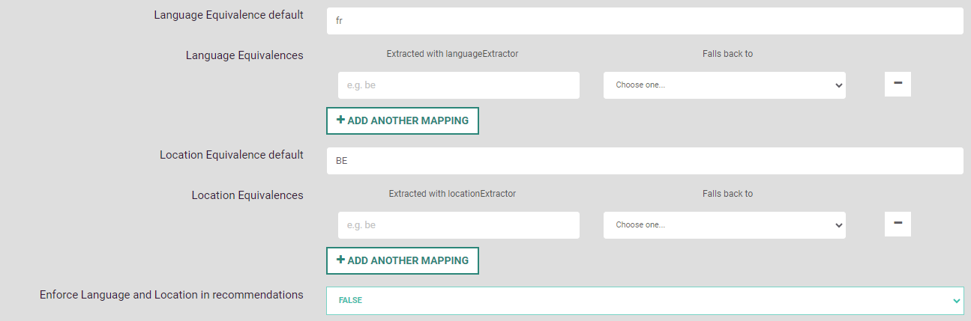This screenshot has width=971, height=321.
Task: Remove the Location Equivalences mapping row
Action: coord(898,224)
